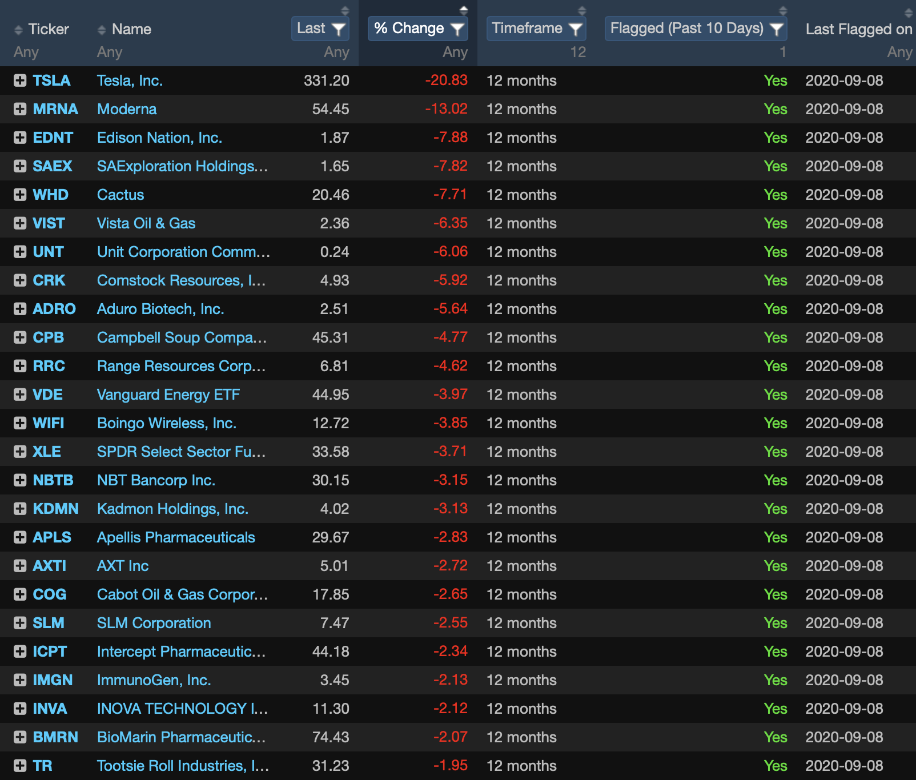Click the Last filter value showing Any

336,52
